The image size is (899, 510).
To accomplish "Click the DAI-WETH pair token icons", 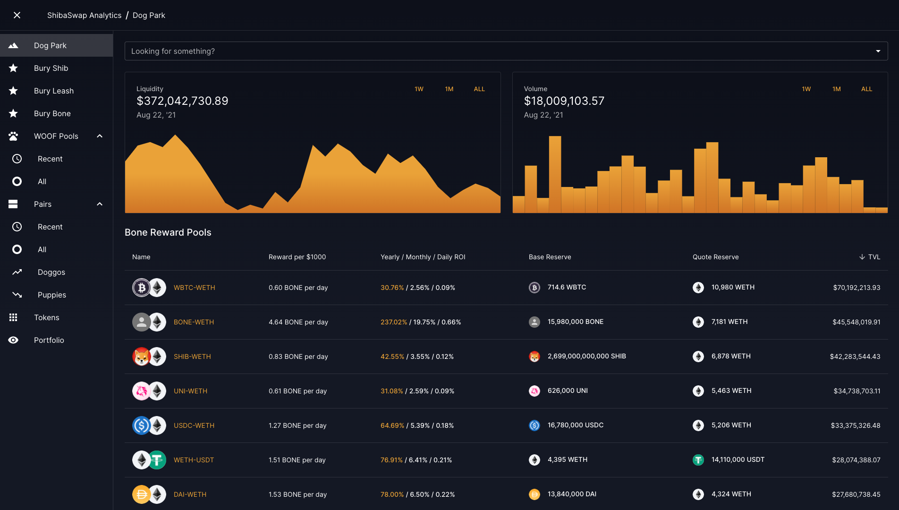I will point(149,494).
